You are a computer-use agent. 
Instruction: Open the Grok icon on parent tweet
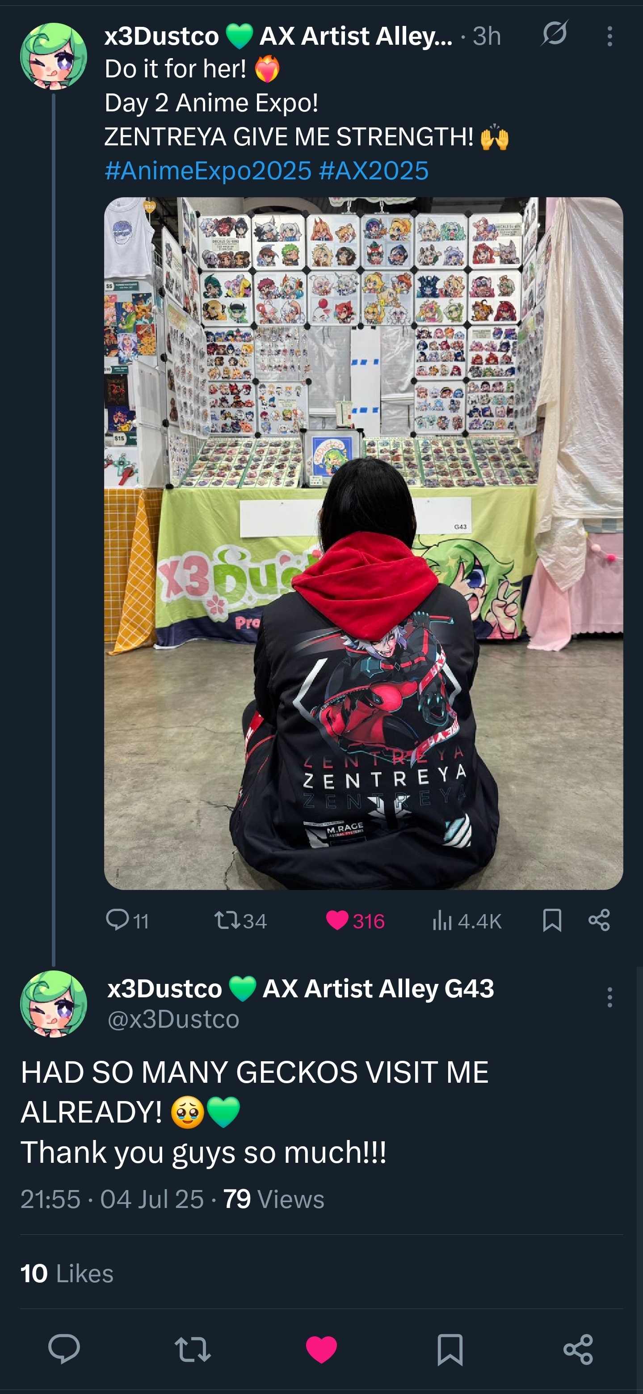[x=555, y=33]
